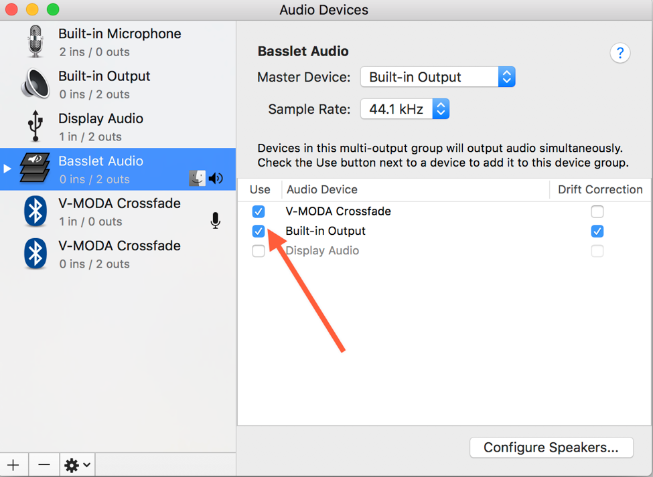Viewport: 653px width, 477px height.
Task: Click the Basslet Audio multi-output stack icon
Action: pos(35,169)
